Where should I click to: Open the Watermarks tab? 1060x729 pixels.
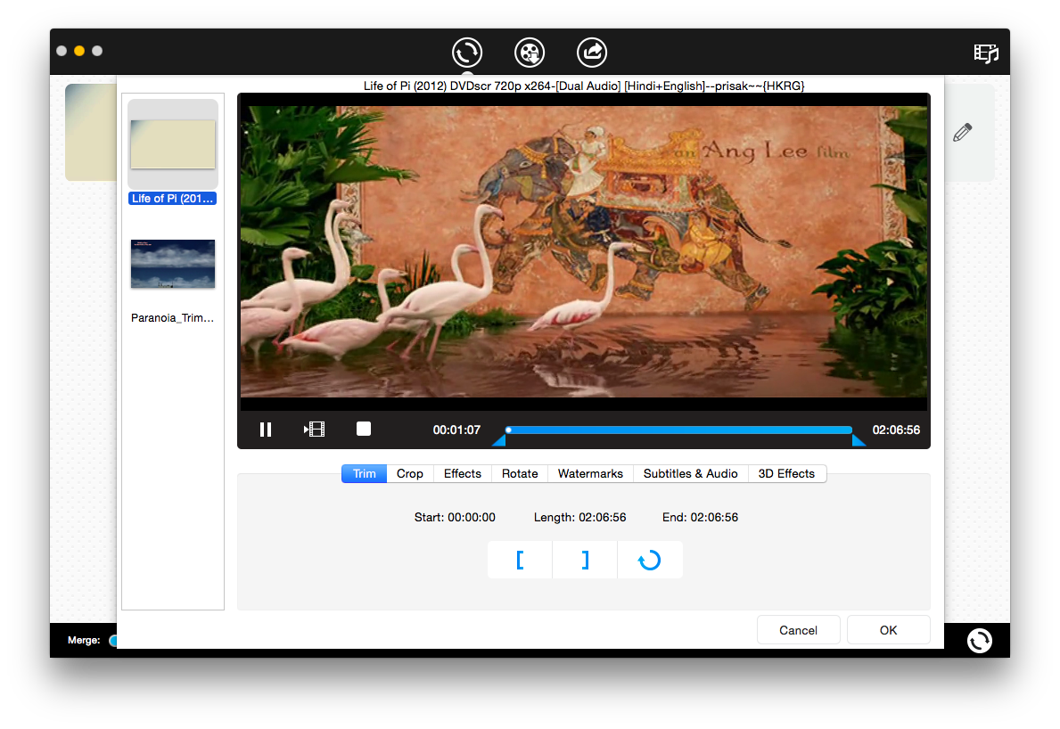click(x=590, y=473)
